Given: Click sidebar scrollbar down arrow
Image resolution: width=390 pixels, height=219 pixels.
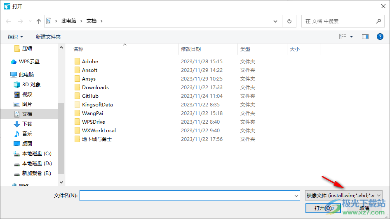Looking at the screenshot, I should [x=61, y=182].
